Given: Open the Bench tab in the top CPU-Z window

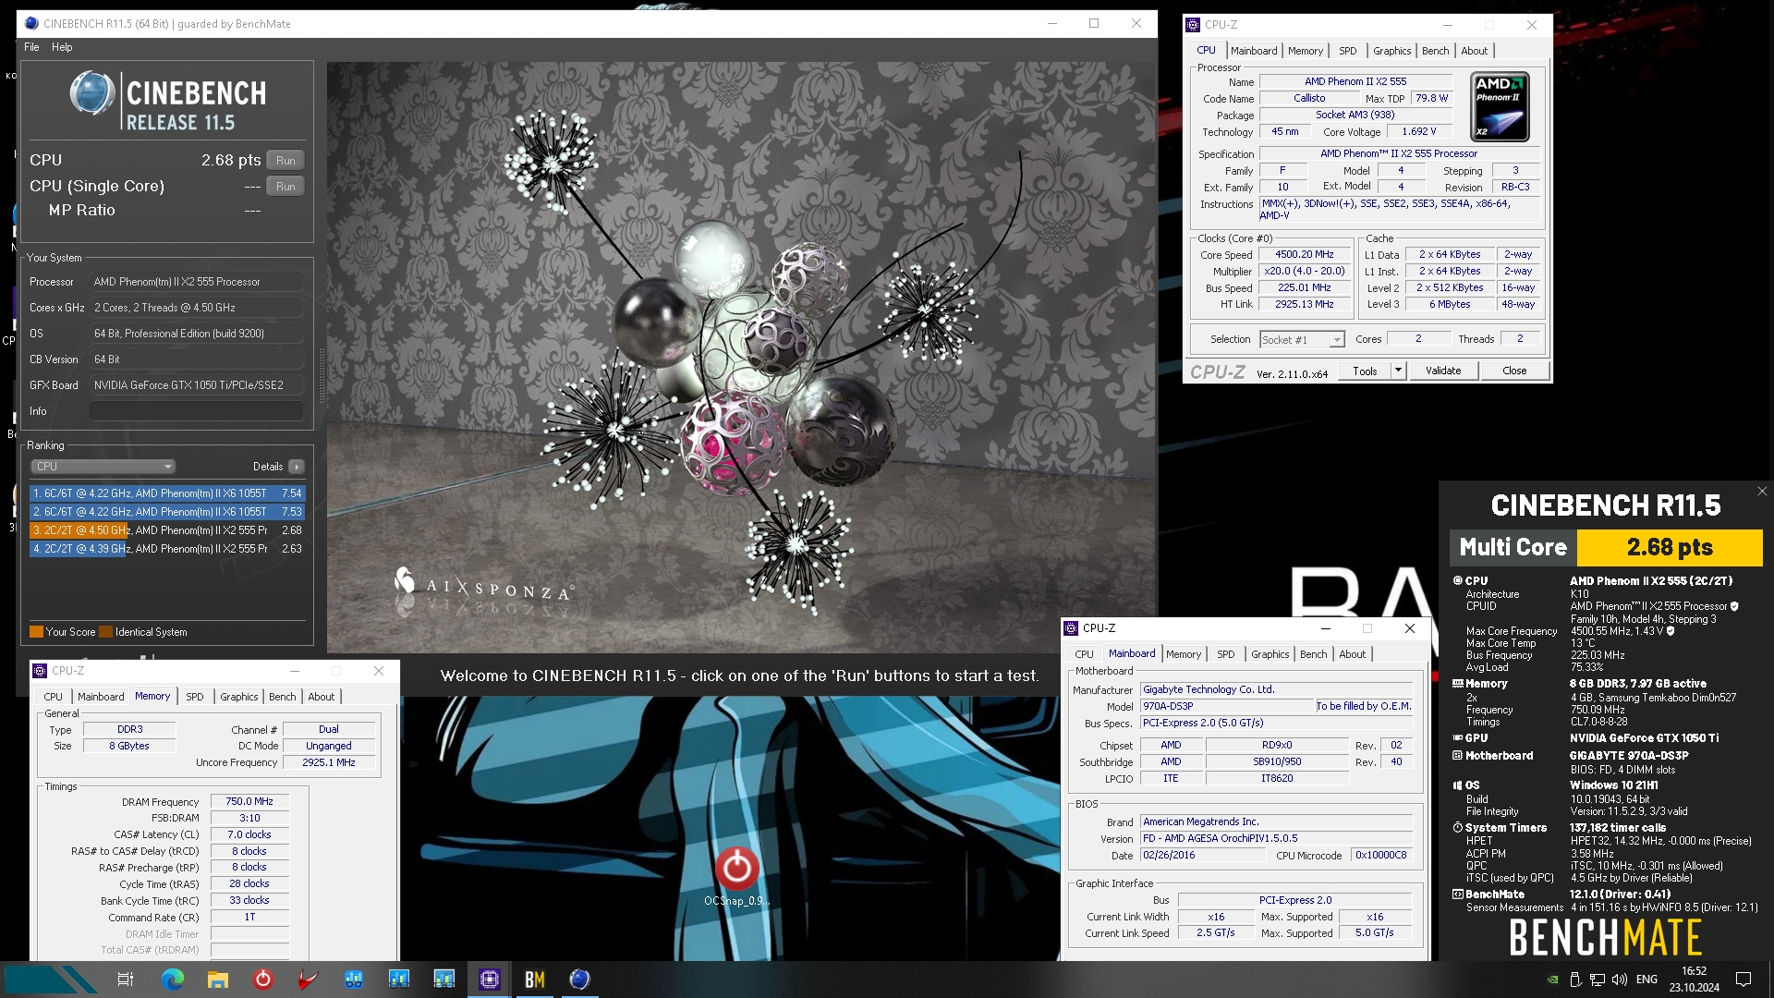Looking at the screenshot, I should (x=1435, y=51).
